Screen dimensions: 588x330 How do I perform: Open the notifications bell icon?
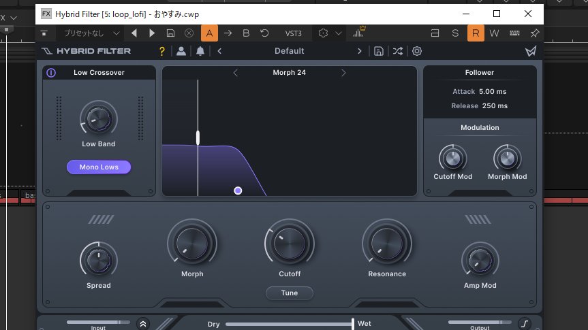point(200,51)
